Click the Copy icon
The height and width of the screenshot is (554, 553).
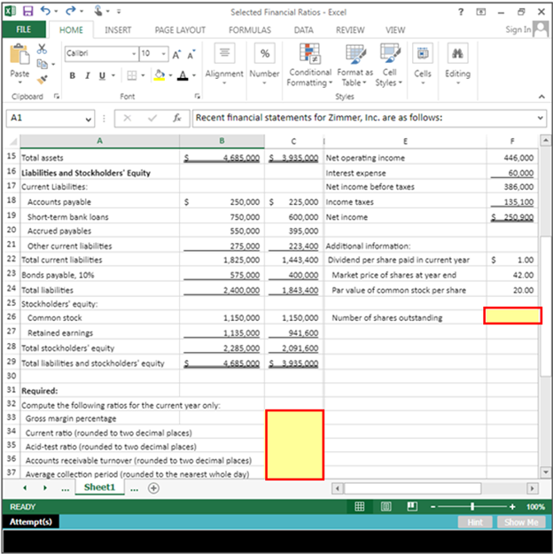[x=43, y=64]
